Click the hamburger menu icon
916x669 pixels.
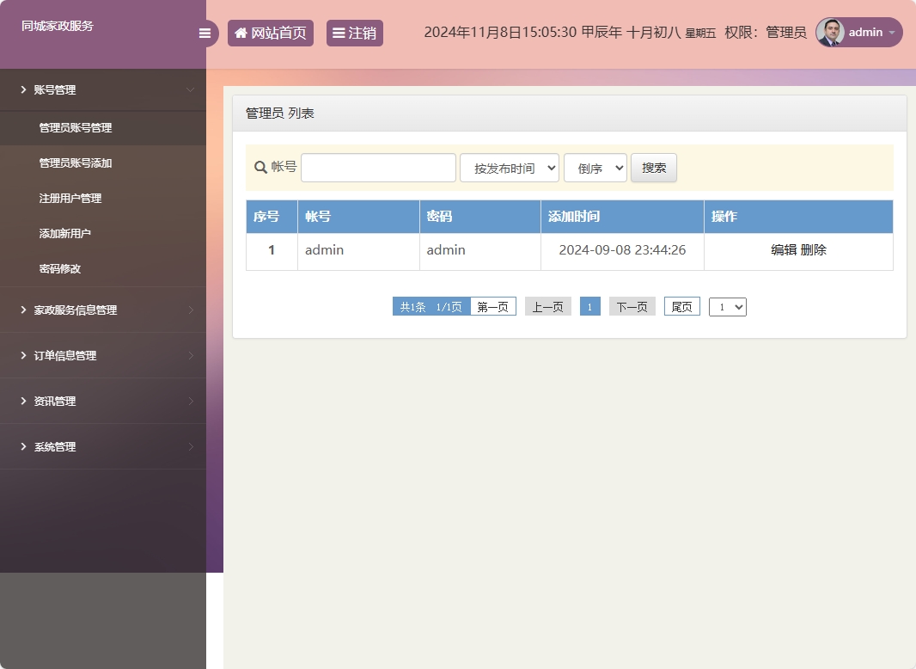pyautogui.click(x=205, y=33)
